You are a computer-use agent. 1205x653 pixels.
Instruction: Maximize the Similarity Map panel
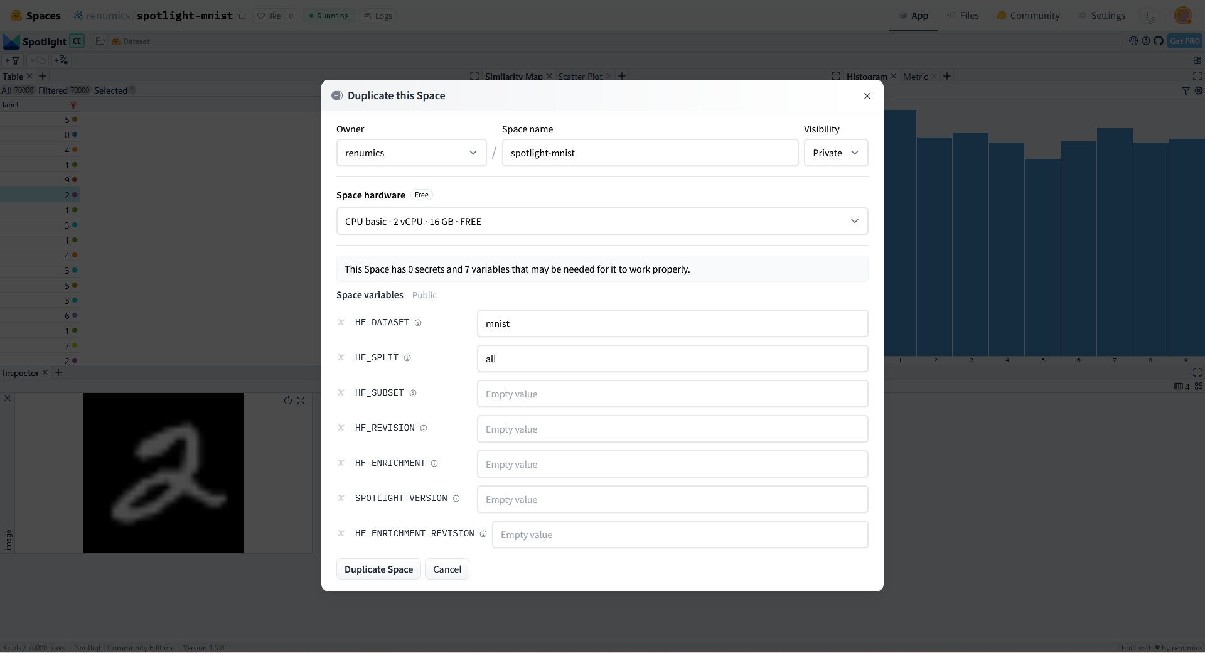pyautogui.click(x=474, y=76)
